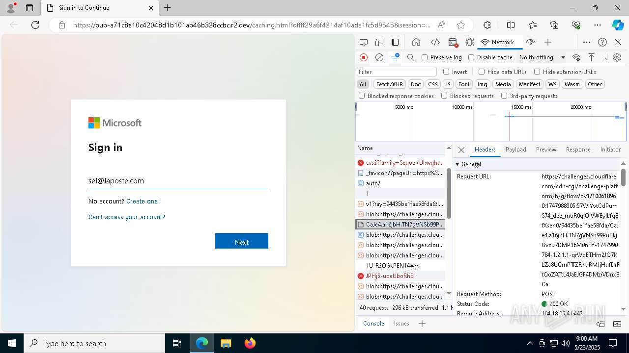Add more tools with the plus icon
629x353 pixels.
[x=548, y=42]
